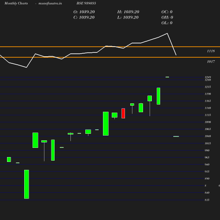The height and width of the screenshot is (220, 220).
Task: Click the 915 price axis label
Action: coord(207,172)
